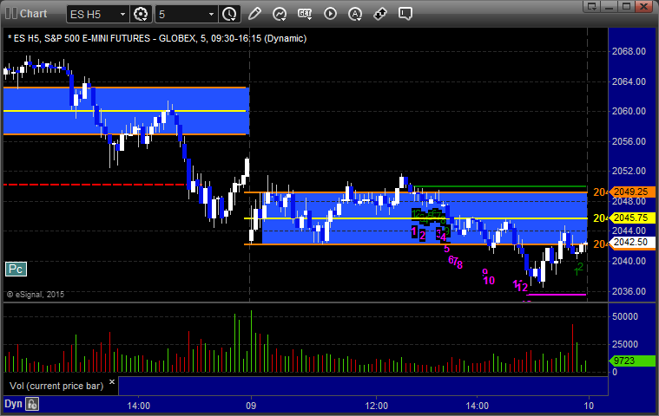The height and width of the screenshot is (416, 659).
Task: Click the 2040.00 price axis label
Action: [629, 261]
